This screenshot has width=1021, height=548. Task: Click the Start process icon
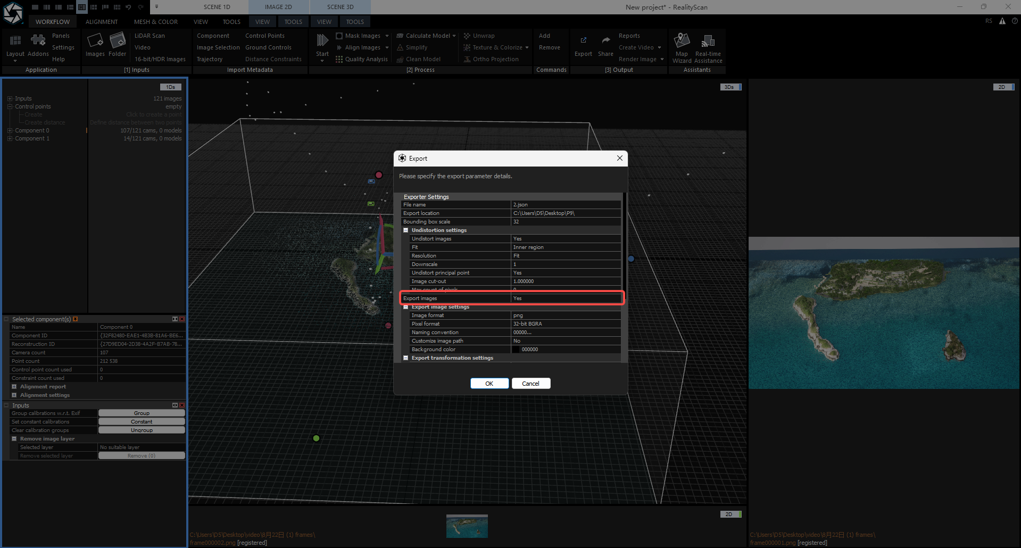322,40
